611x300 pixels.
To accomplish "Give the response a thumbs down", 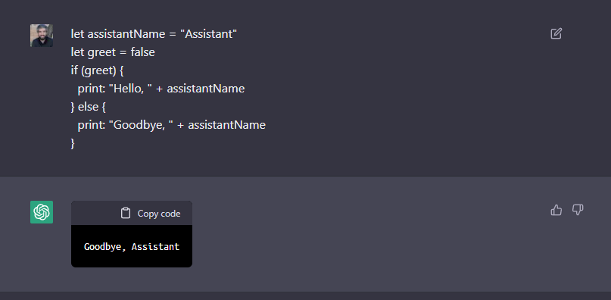I will [x=578, y=211].
